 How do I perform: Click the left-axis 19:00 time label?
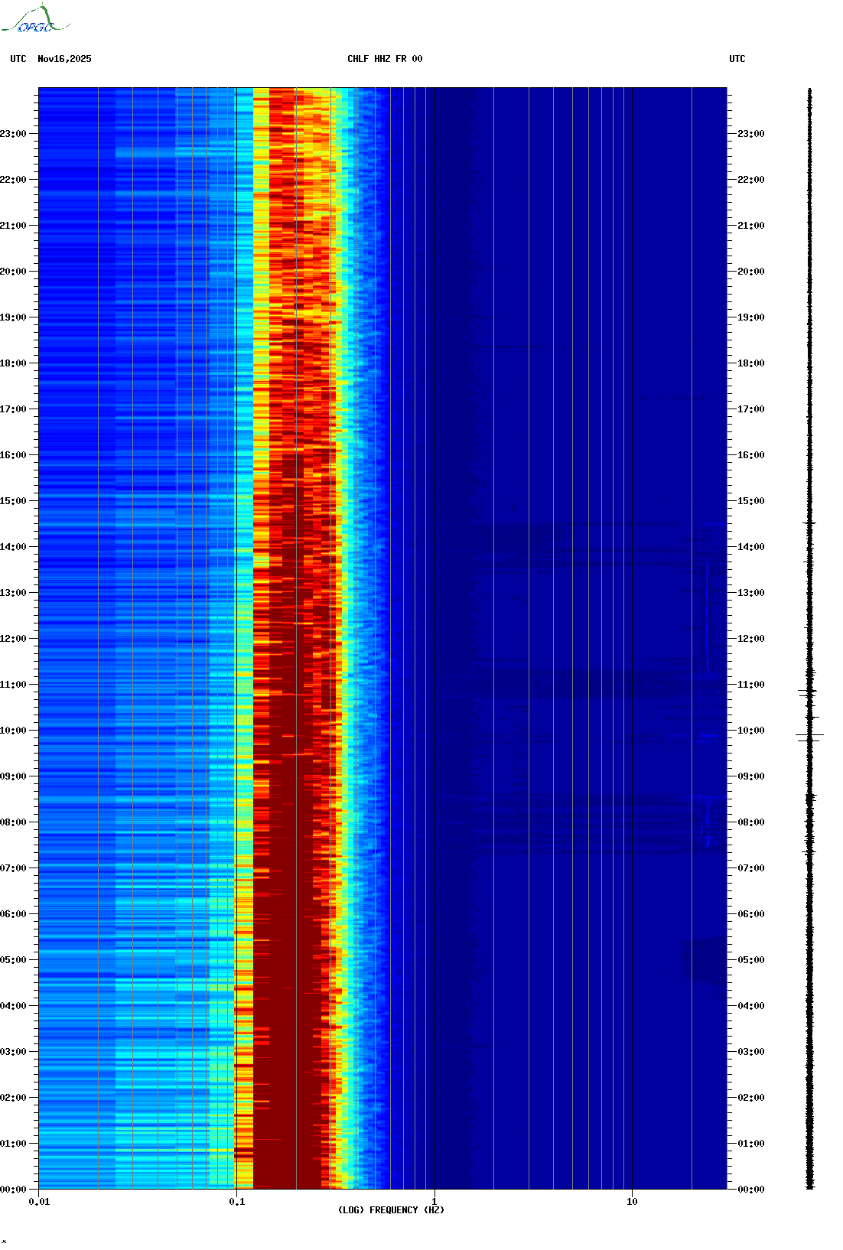[13, 317]
